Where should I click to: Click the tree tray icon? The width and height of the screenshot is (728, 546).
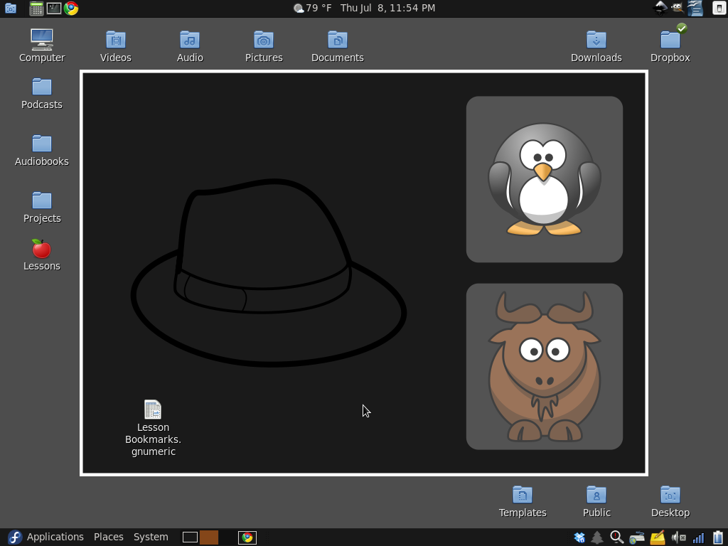(x=597, y=537)
